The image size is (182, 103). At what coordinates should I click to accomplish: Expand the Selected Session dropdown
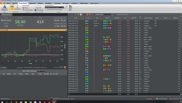[x=63, y=7]
